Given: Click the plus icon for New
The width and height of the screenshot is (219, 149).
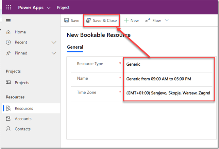Looking at the screenshot, I should [126, 20].
